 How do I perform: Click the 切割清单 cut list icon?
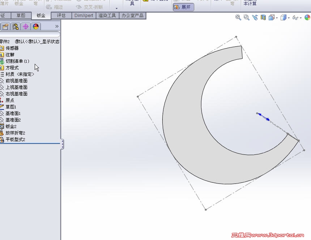click(x=1, y=61)
